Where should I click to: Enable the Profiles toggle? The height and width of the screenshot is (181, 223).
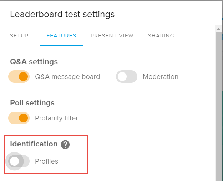(19, 161)
